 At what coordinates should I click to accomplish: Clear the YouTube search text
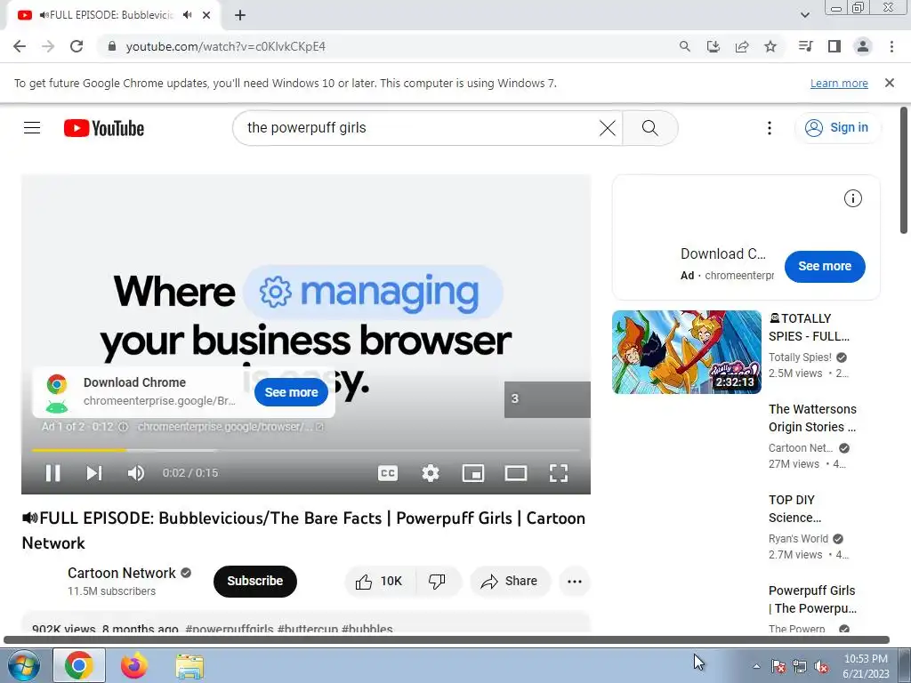click(x=607, y=128)
